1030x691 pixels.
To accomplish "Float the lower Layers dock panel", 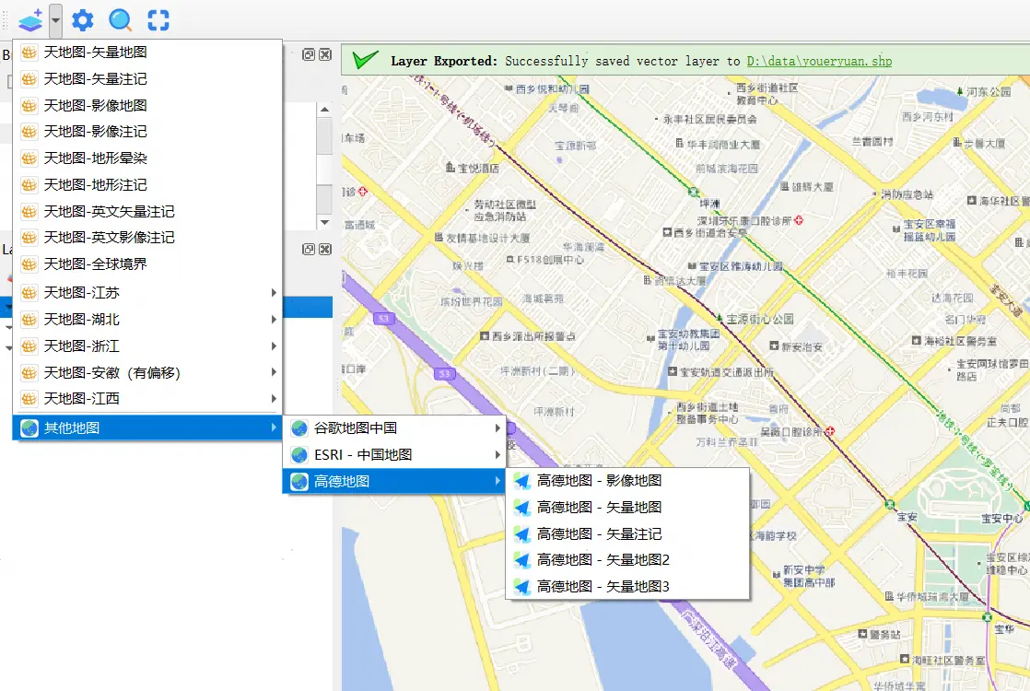I will click(x=308, y=249).
